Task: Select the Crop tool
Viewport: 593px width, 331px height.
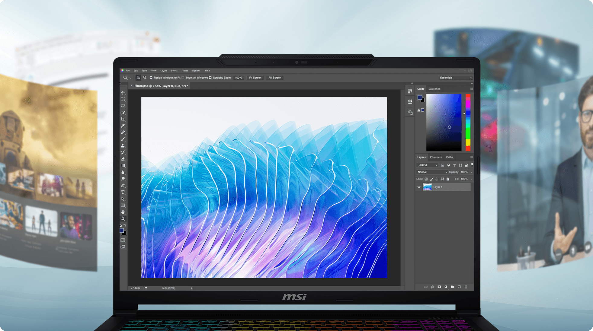Action: (123, 119)
